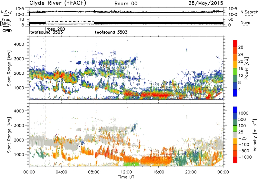Click the date "28/May/2015"
Screen dimensions: 258x179
(206, 3)
